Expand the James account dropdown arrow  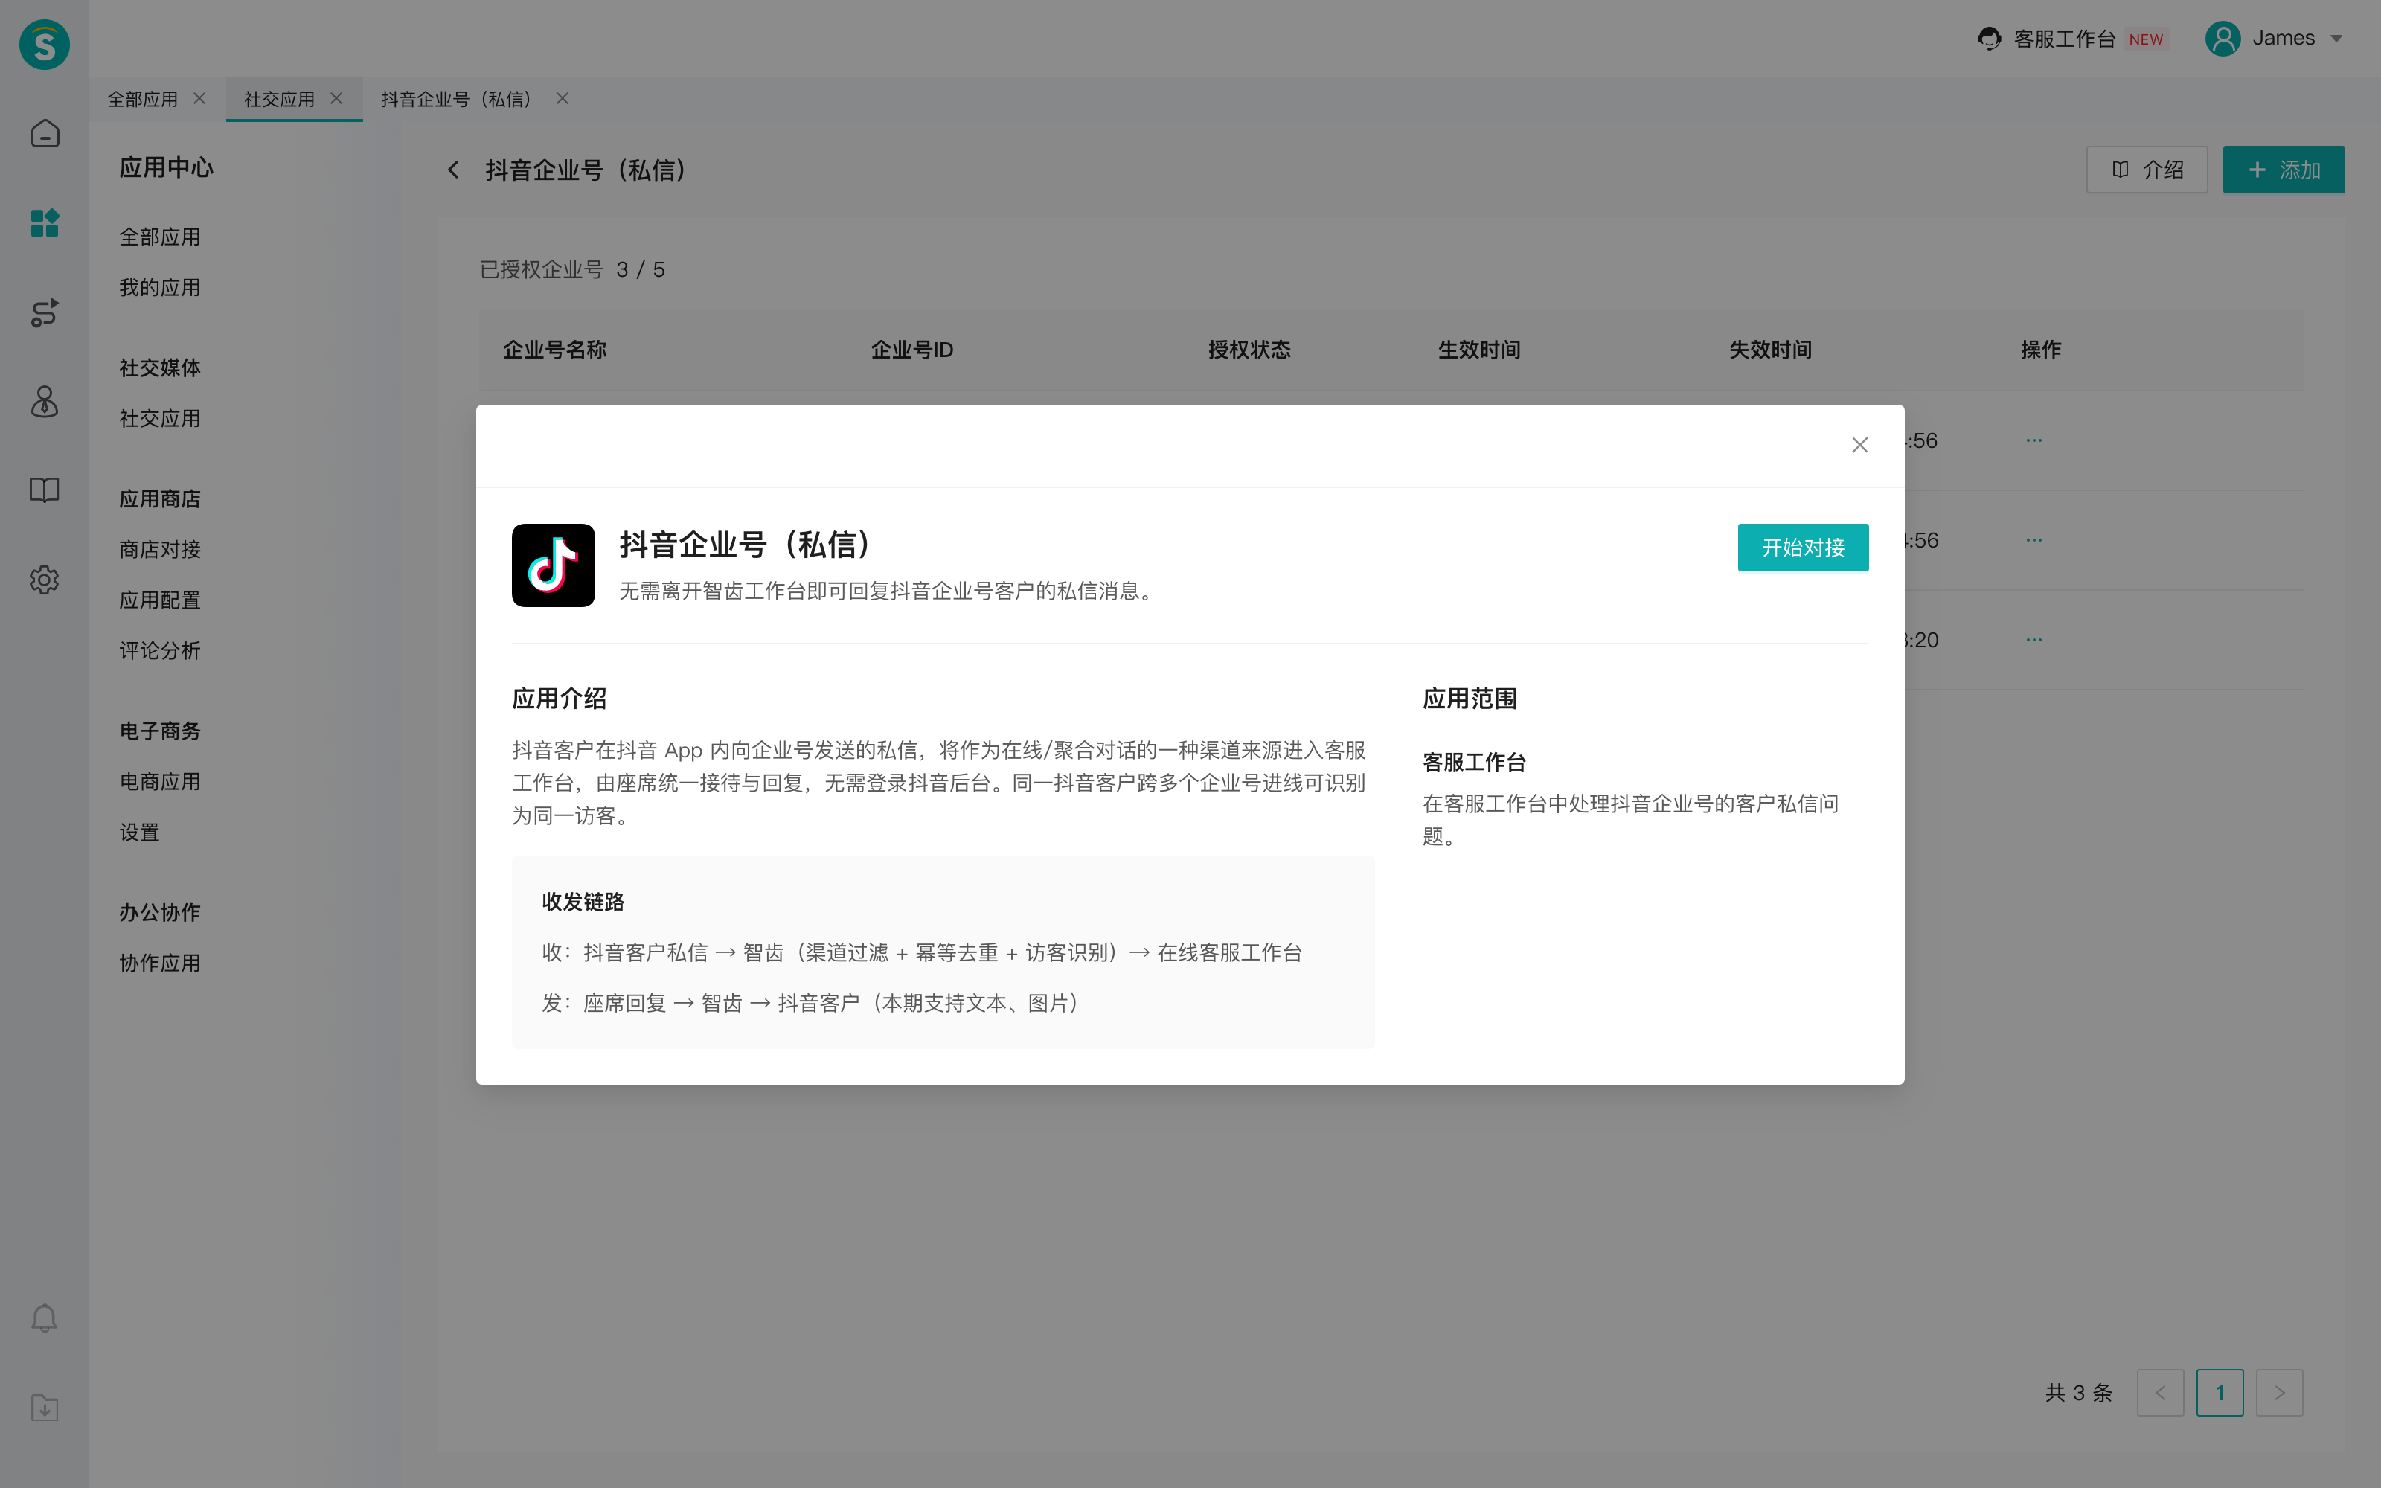click(x=2336, y=39)
